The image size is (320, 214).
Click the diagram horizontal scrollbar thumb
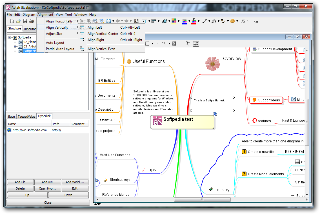click(x=202, y=200)
